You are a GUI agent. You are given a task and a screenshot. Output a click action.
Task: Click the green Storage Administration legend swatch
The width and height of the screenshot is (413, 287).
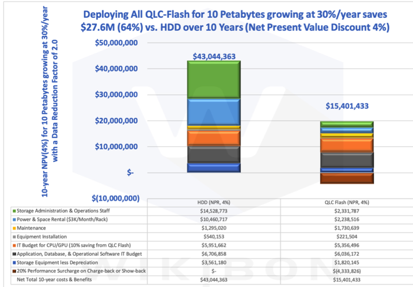pos(14,211)
